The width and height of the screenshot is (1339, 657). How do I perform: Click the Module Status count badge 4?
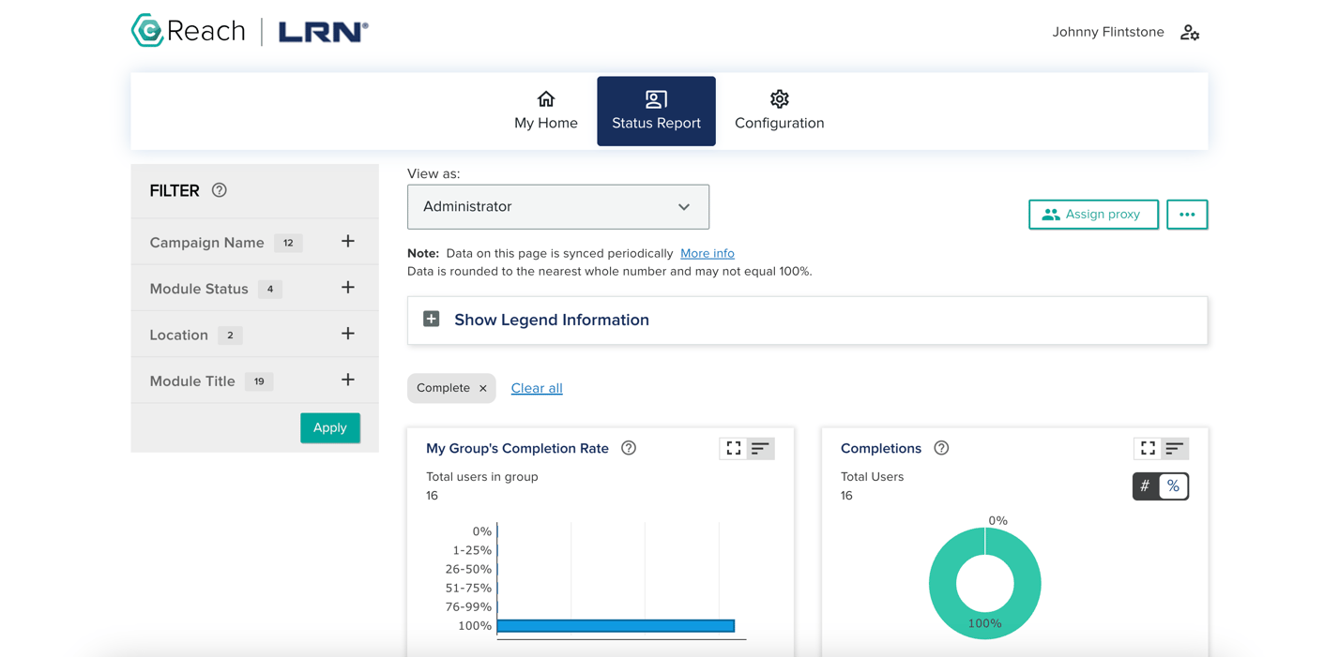click(270, 289)
